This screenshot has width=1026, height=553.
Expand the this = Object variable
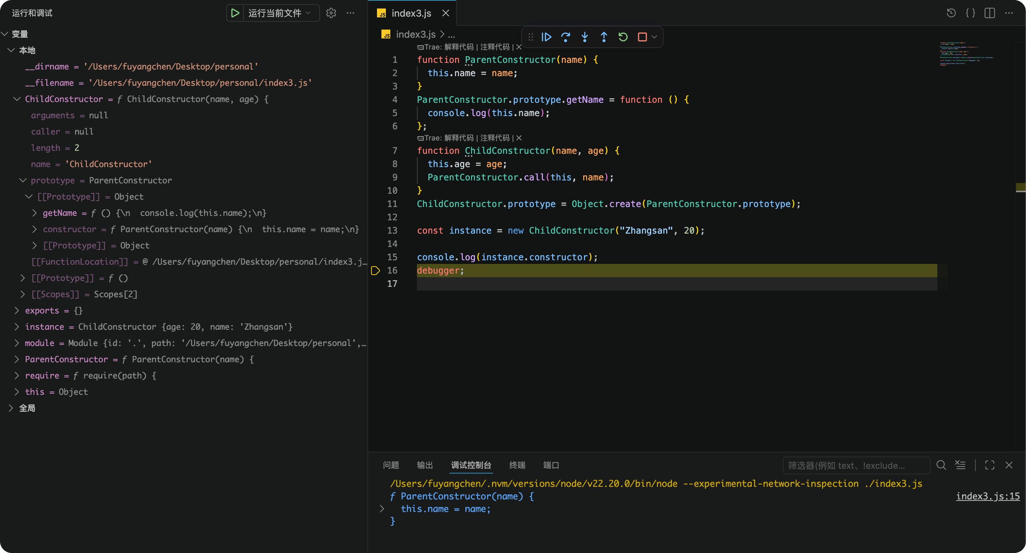click(17, 391)
